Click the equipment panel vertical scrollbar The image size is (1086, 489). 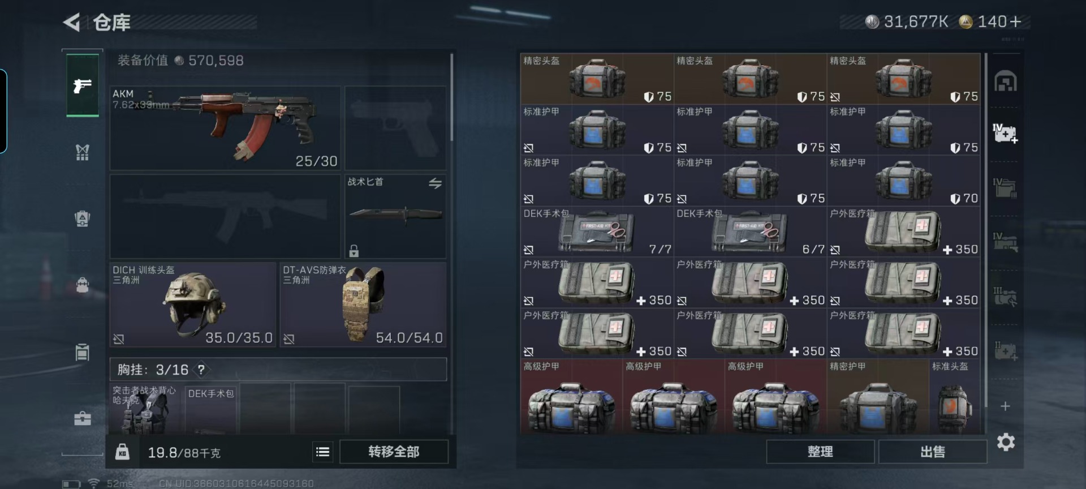(x=451, y=97)
